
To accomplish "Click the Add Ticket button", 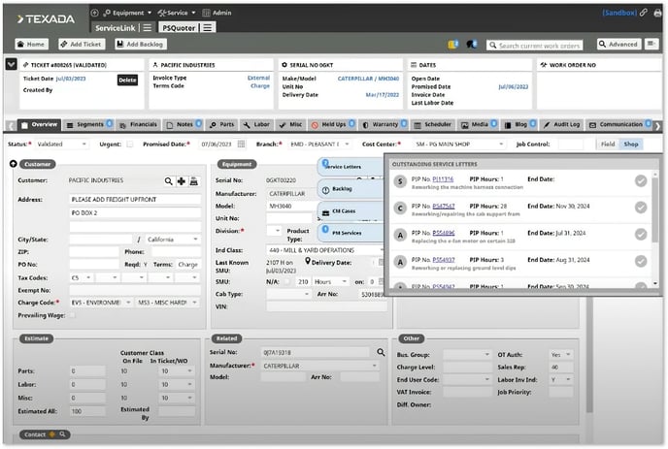I will pyautogui.click(x=83, y=45).
